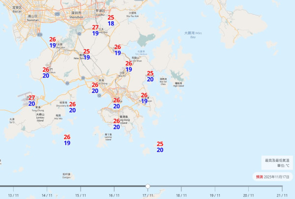This screenshot has height=199, width=295.
Task: Open the 27/20 temperature marker at the airport
Action: click(31, 101)
